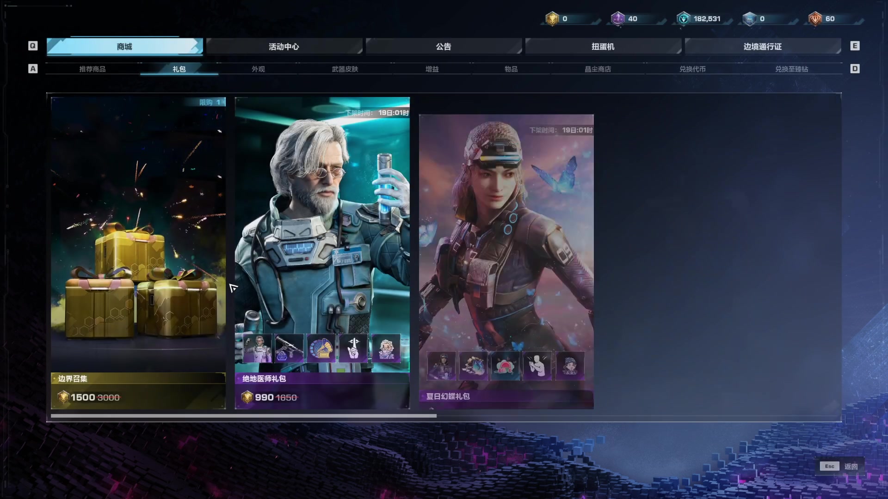The height and width of the screenshot is (499, 888).
Task: Click the A key previous-subtab icon
Action: coord(32,69)
